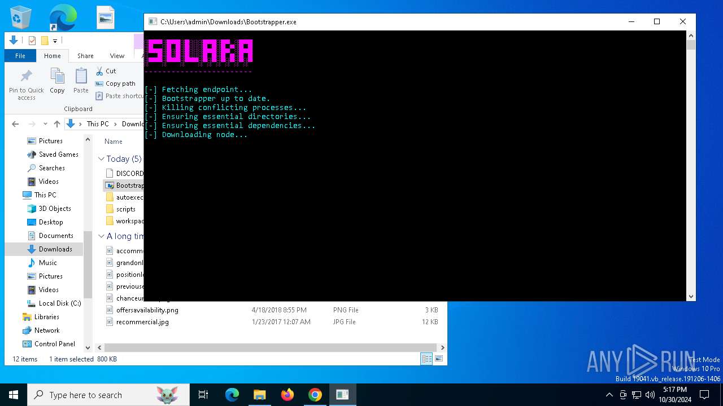The image size is (723, 406).
Task: Select Control Panel in navigation pane
Action: click(x=49, y=344)
